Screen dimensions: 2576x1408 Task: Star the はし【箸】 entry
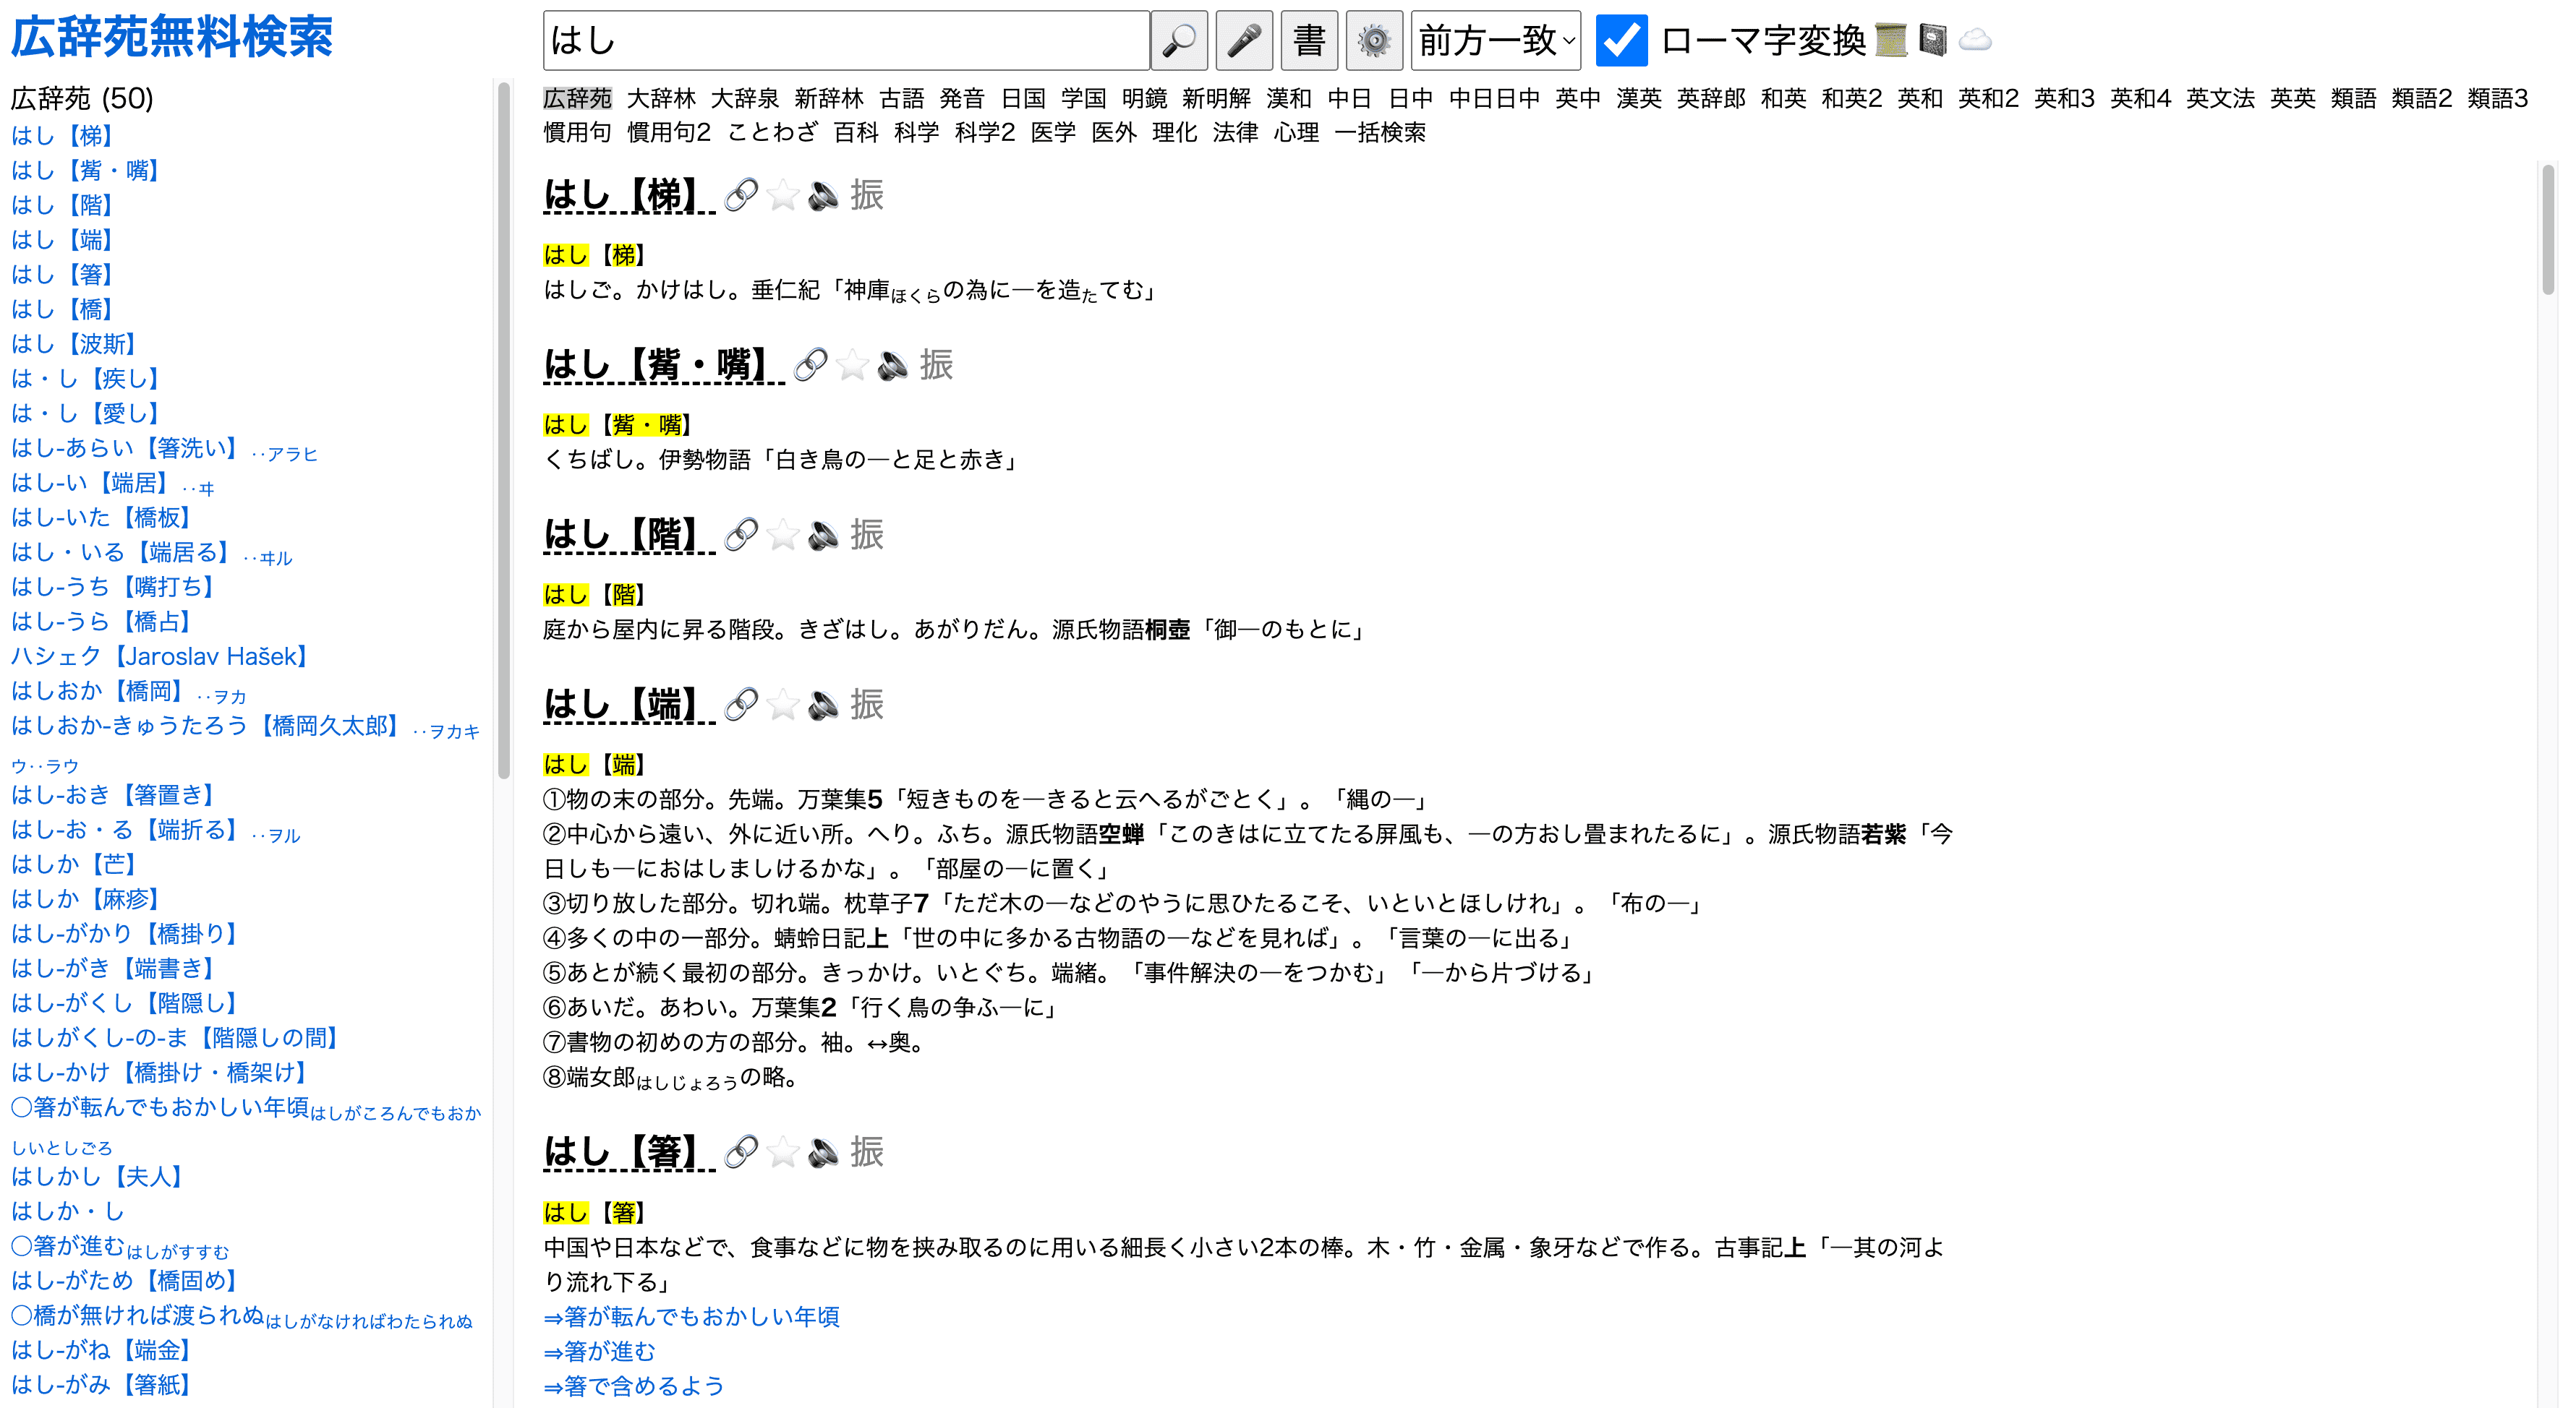pos(783,1152)
